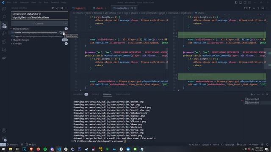Open the Accounts icon in the activity bar
The height and width of the screenshot is (152, 271).
tap(4, 130)
